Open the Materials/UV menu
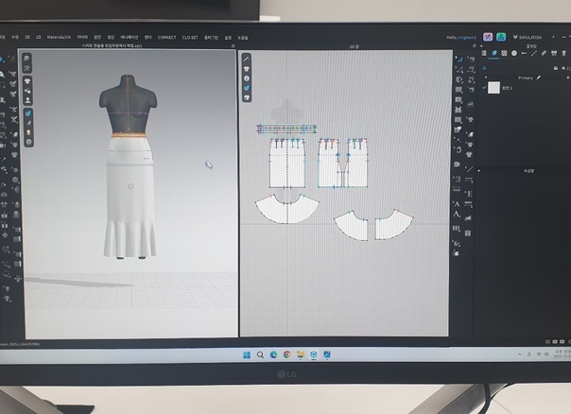571x414 pixels. (60, 37)
